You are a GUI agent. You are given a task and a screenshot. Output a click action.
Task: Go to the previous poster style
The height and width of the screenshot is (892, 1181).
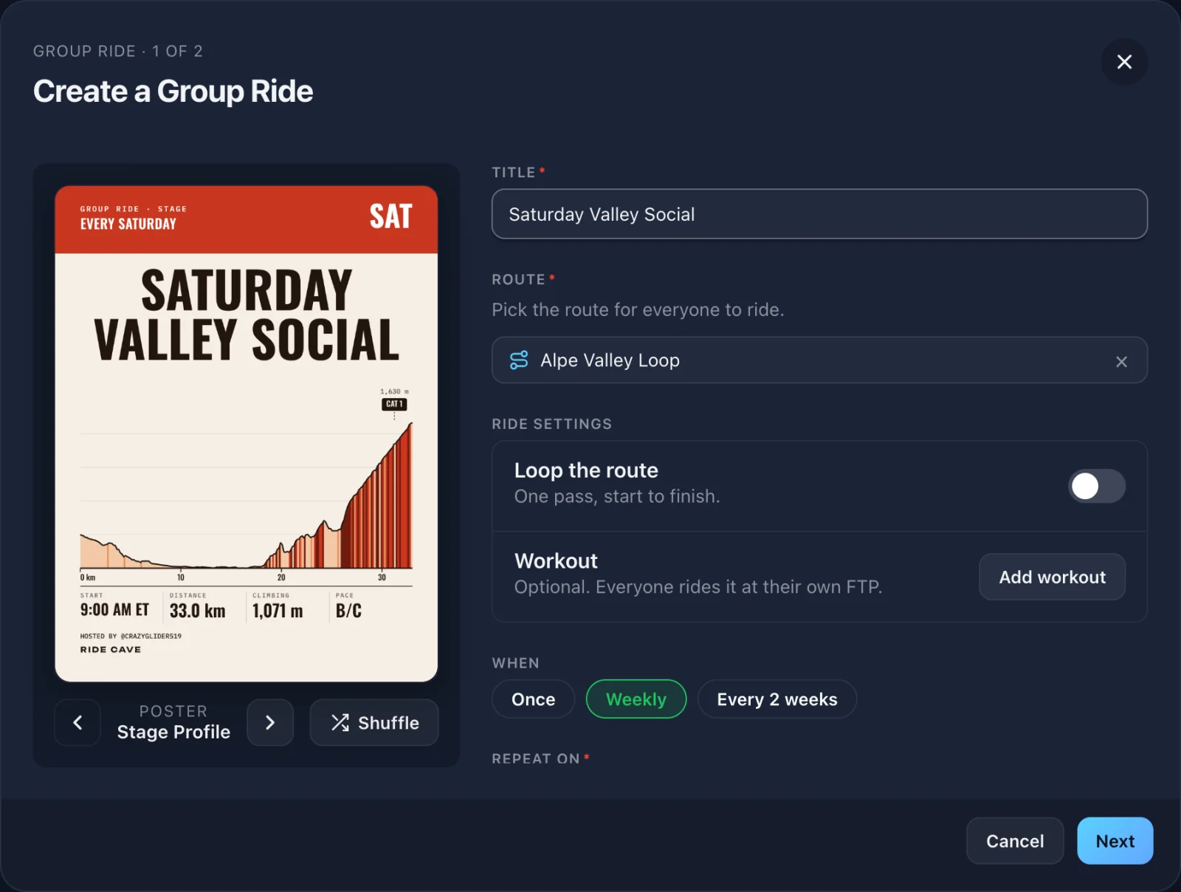[x=78, y=723]
